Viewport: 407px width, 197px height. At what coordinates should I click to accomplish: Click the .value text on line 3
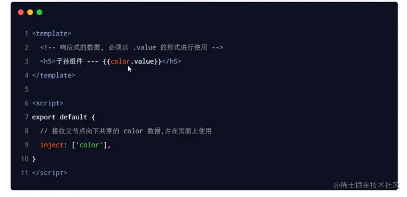142,62
